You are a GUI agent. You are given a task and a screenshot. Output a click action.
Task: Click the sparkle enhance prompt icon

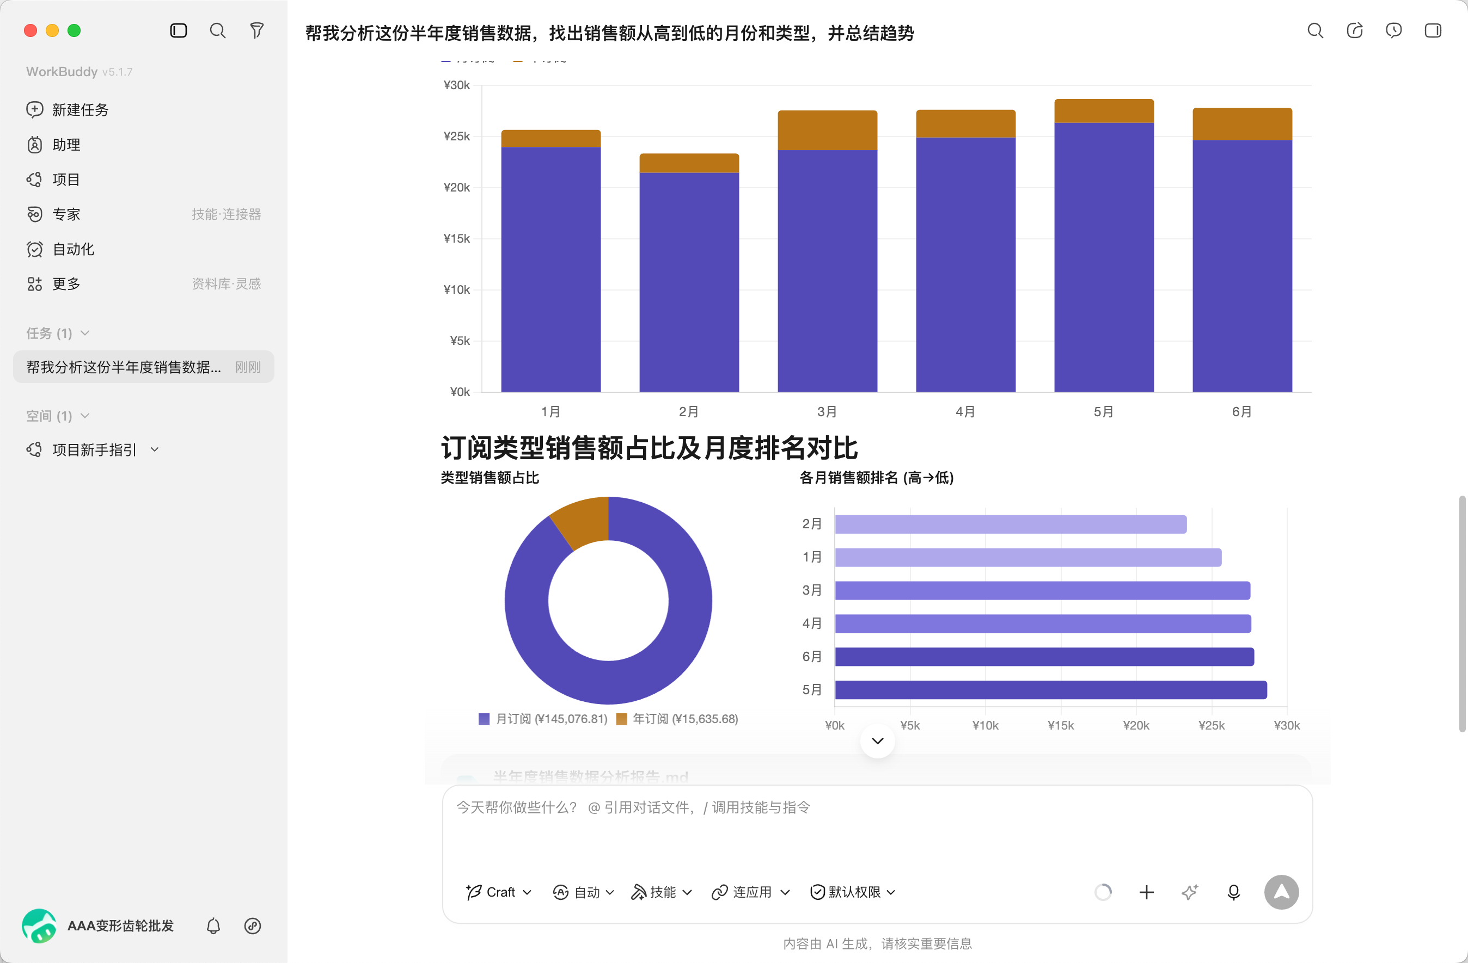click(x=1190, y=892)
